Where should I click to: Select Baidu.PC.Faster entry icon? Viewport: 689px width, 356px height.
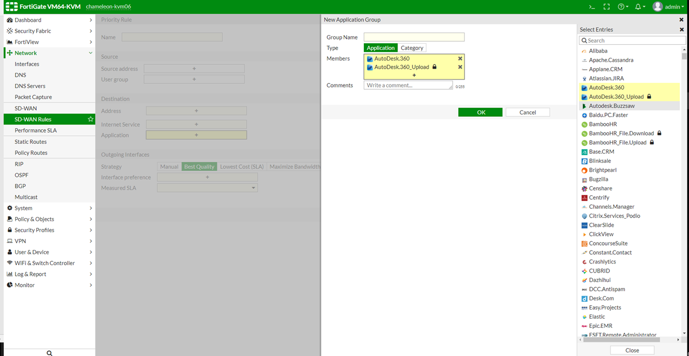tap(584, 115)
